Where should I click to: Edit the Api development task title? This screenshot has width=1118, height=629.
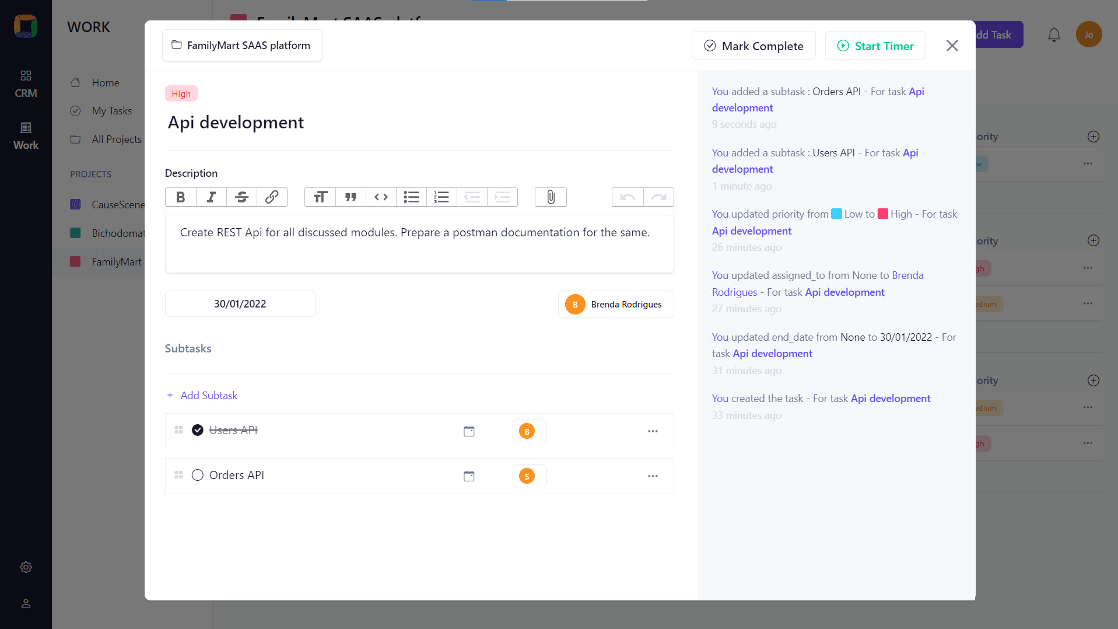pos(236,123)
